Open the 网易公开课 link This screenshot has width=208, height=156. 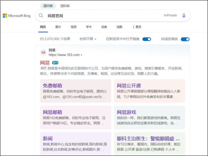(x=129, y=86)
